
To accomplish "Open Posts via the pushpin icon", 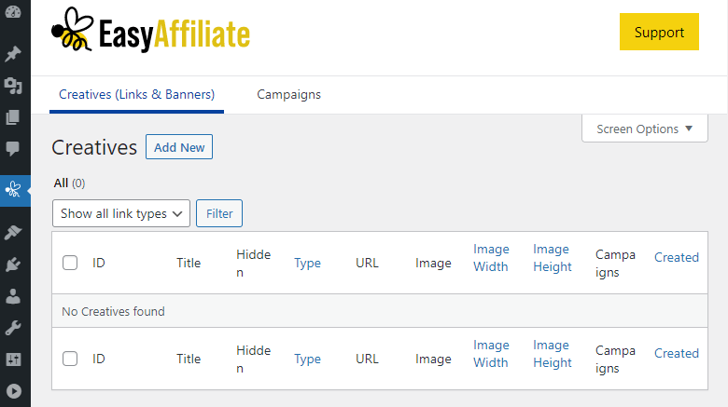I will pyautogui.click(x=13, y=55).
